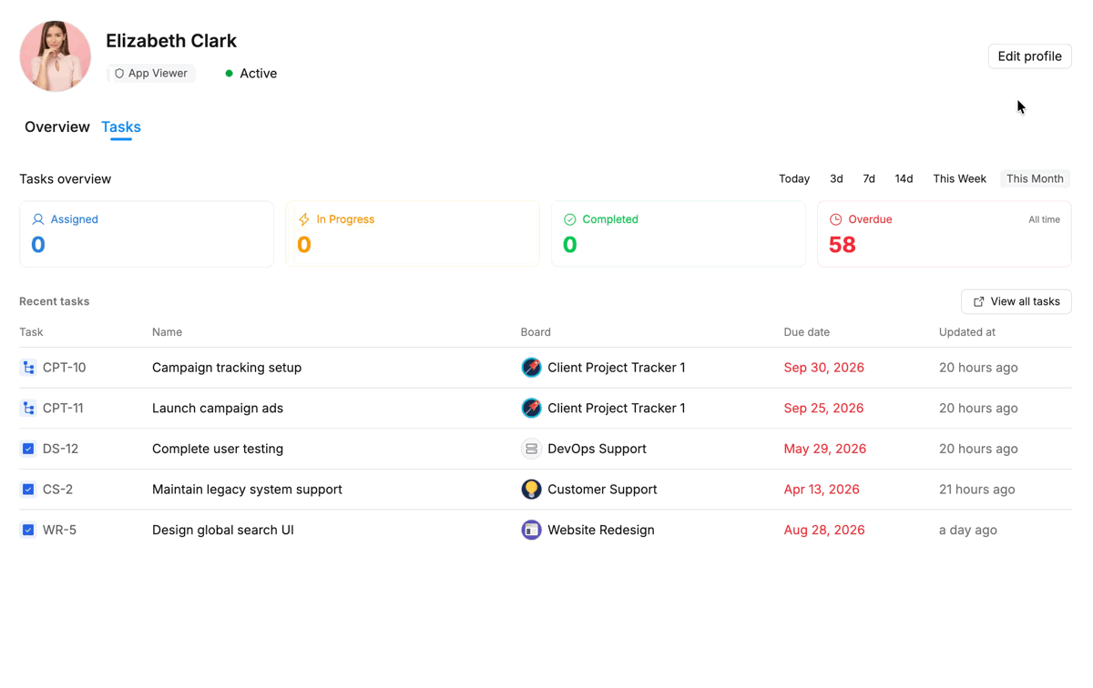The height and width of the screenshot is (688, 1093).
Task: Click the checkbox icon beside CS-2
Action: 28,490
